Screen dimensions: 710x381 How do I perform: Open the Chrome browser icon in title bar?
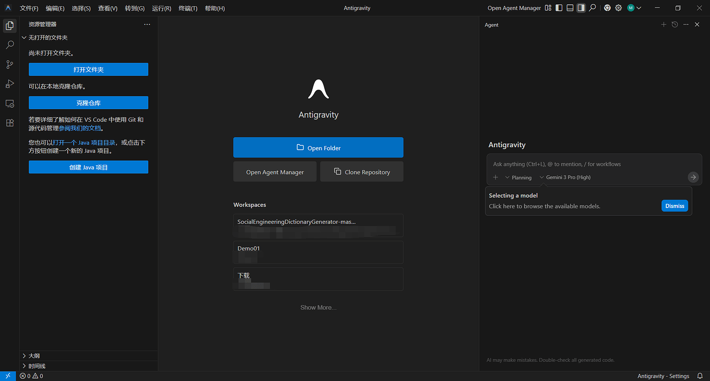click(x=607, y=8)
